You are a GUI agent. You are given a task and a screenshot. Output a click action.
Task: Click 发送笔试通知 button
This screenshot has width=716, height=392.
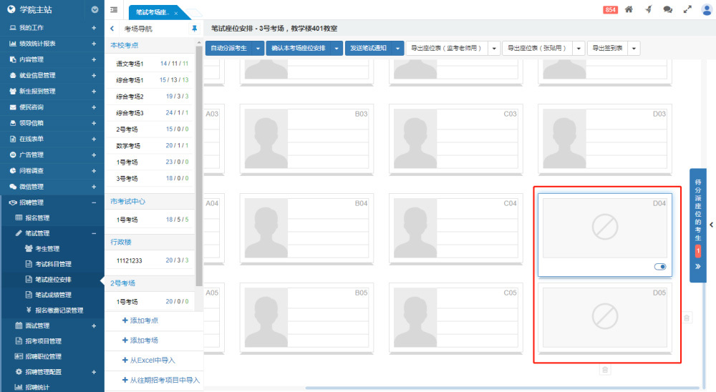pyautogui.click(x=367, y=48)
